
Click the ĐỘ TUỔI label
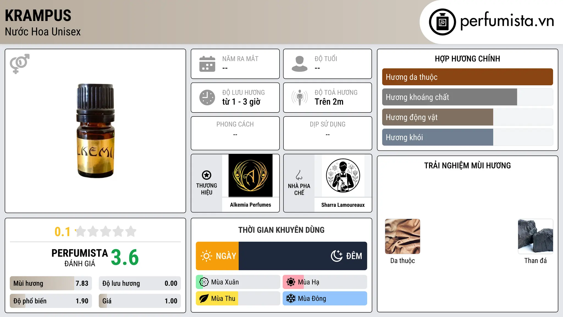[326, 59]
